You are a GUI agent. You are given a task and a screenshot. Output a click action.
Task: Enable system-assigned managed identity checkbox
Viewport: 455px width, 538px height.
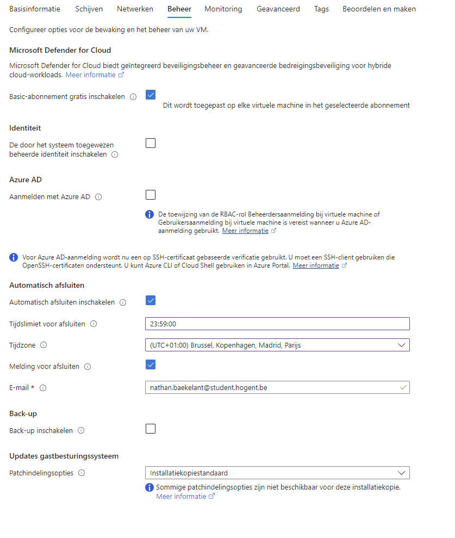[151, 143]
